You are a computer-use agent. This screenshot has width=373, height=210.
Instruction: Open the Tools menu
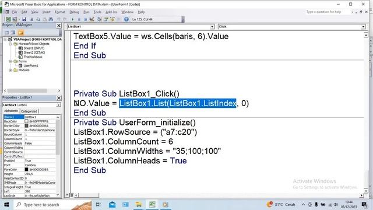click(97, 12)
